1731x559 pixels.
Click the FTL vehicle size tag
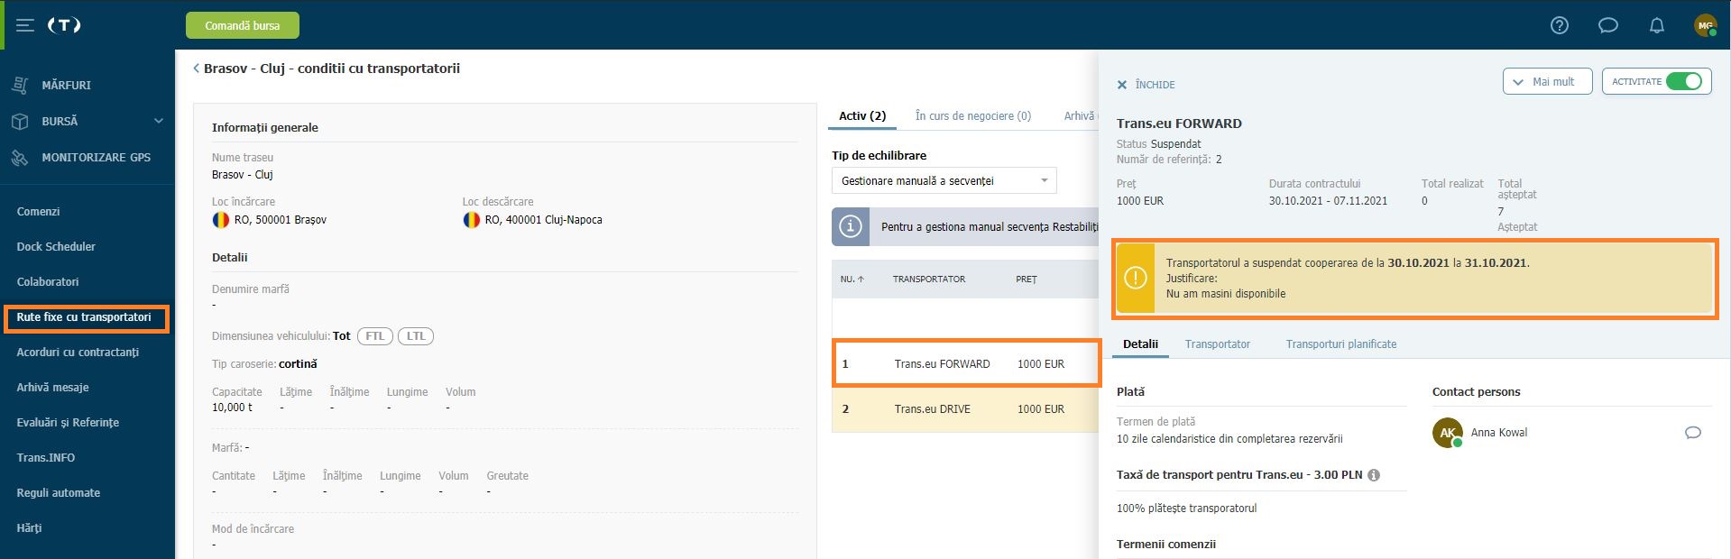click(374, 336)
